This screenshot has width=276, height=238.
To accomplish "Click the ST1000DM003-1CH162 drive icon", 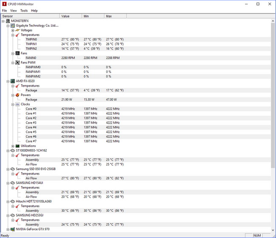I will 13,150.
